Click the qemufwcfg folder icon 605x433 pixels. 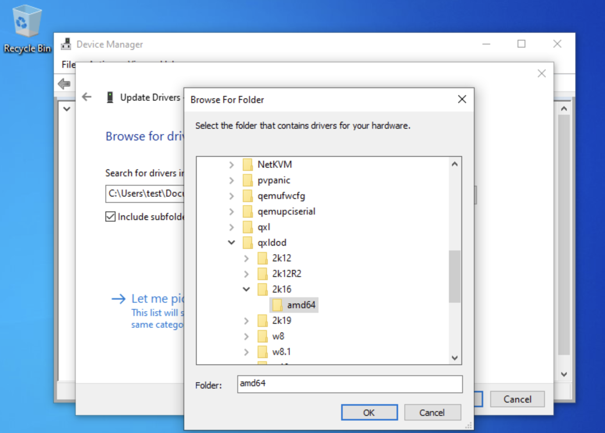(247, 196)
